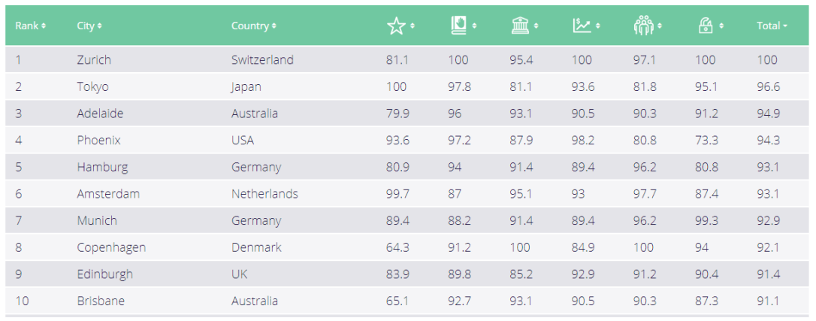Sort table by Country column
Image resolution: width=816 pixels, height=321 pixels.
[x=253, y=26]
